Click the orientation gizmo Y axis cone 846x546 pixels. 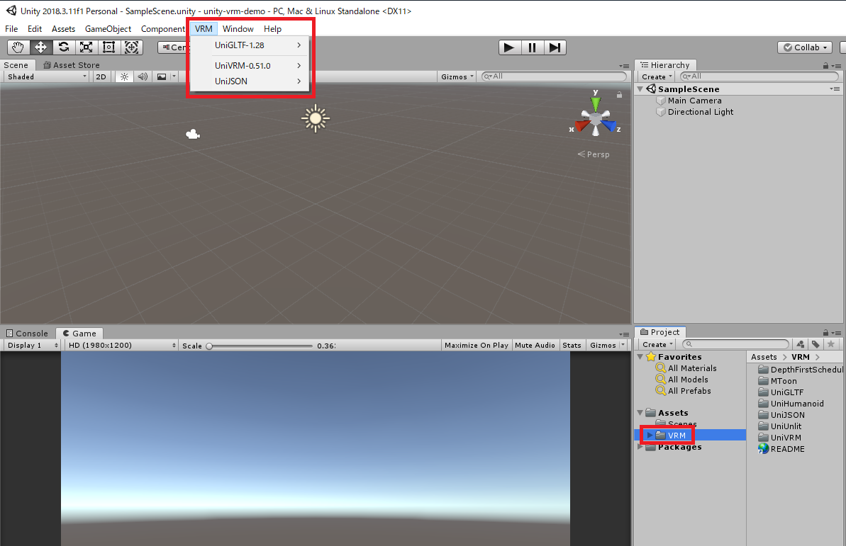tap(595, 103)
